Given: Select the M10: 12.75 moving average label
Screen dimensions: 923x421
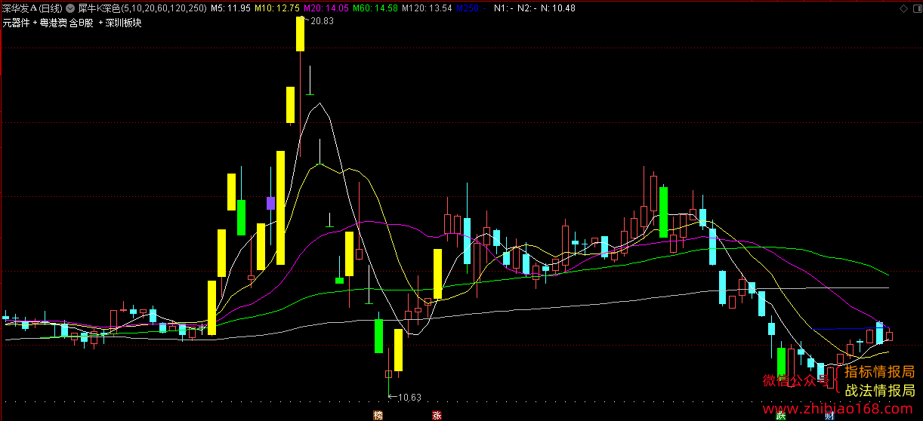Looking at the screenshot, I should tap(277, 8).
